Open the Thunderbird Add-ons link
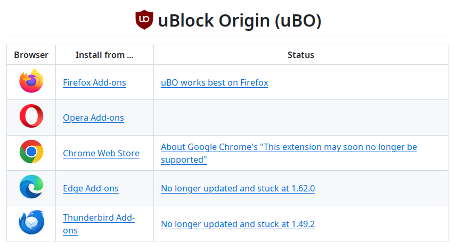 click(x=99, y=224)
